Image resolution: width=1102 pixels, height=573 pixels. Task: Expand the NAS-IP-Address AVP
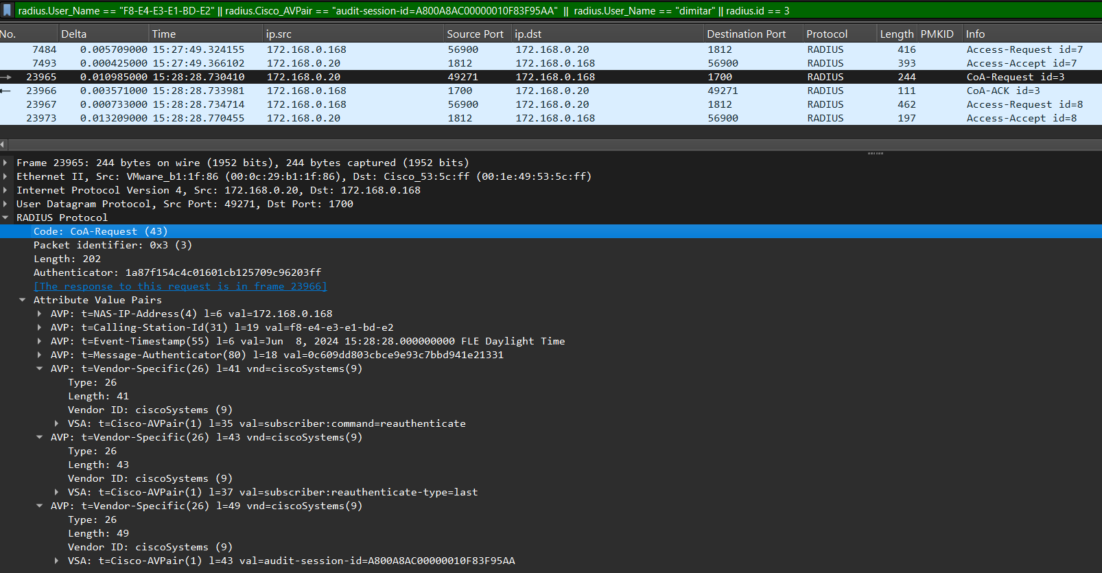pos(40,314)
